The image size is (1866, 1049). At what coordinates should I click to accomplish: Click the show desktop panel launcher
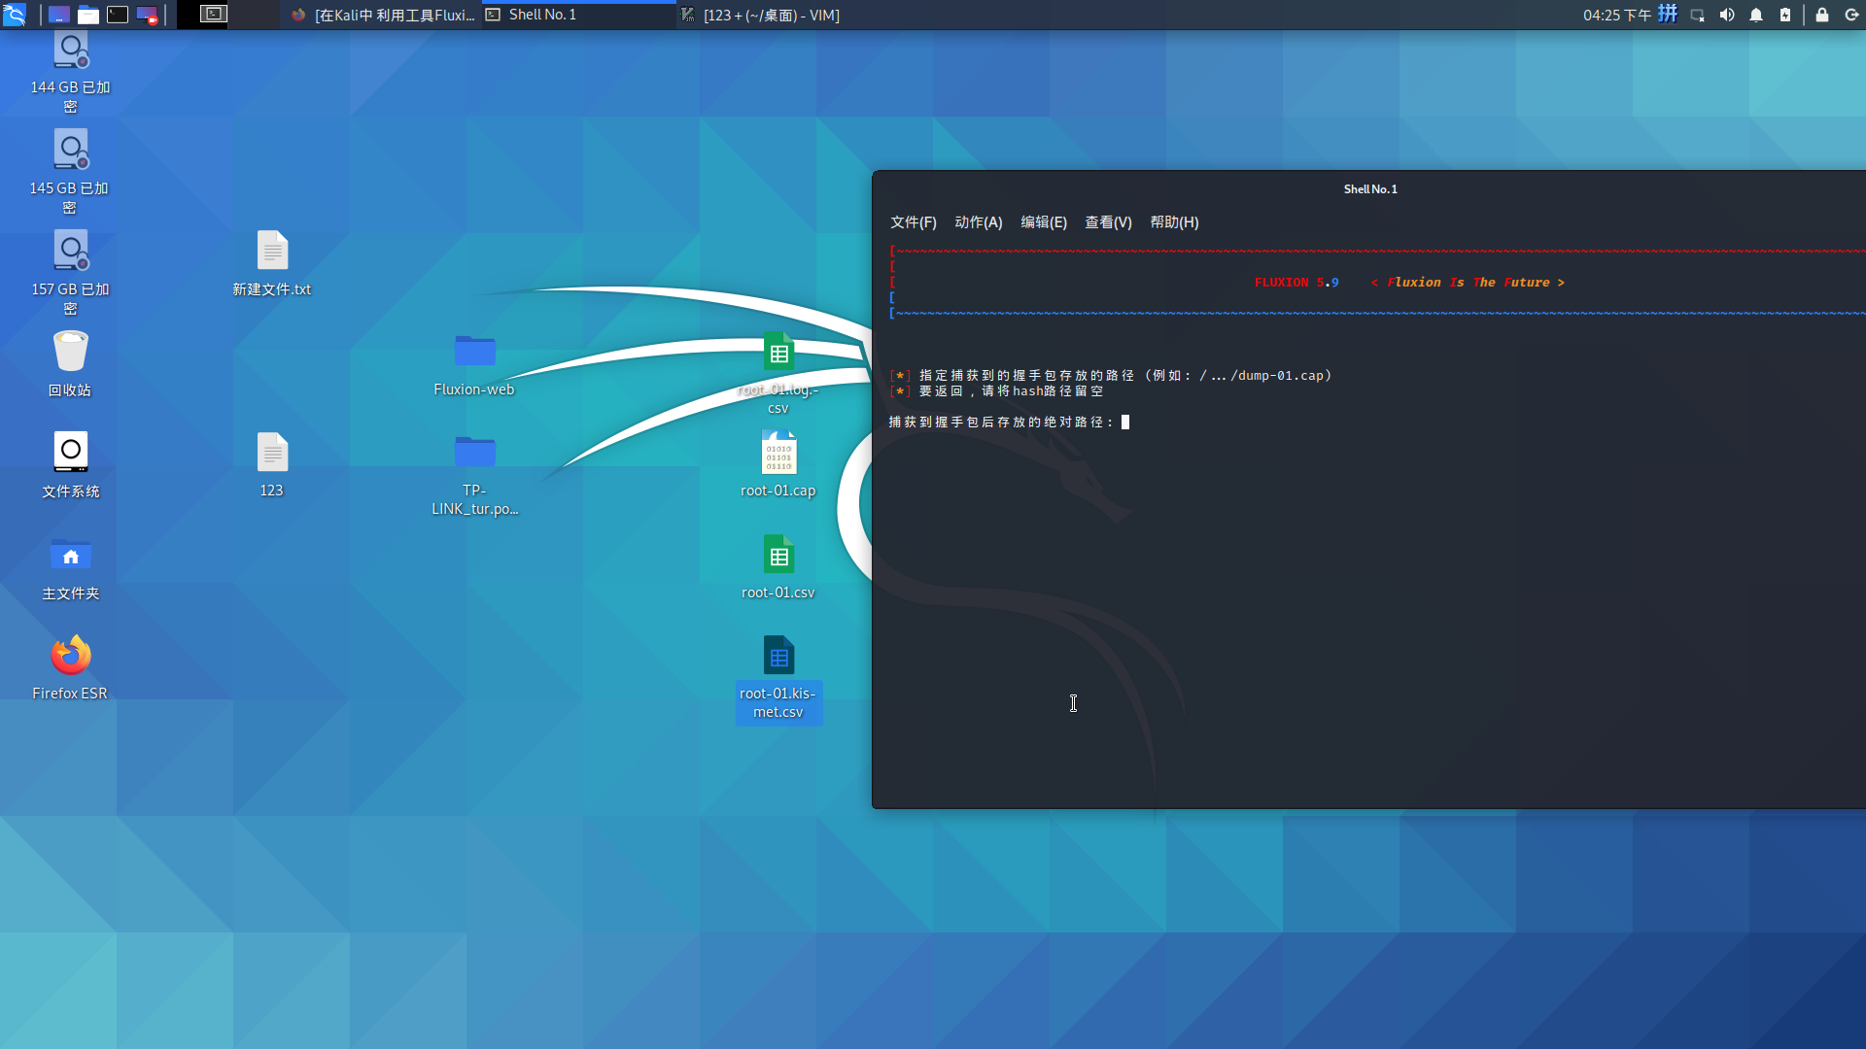point(59,15)
